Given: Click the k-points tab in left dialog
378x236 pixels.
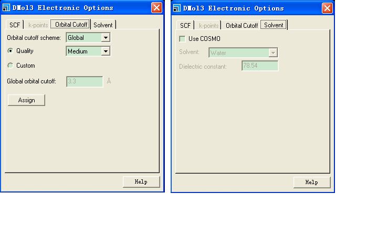Looking at the screenshot, I should (38, 25).
